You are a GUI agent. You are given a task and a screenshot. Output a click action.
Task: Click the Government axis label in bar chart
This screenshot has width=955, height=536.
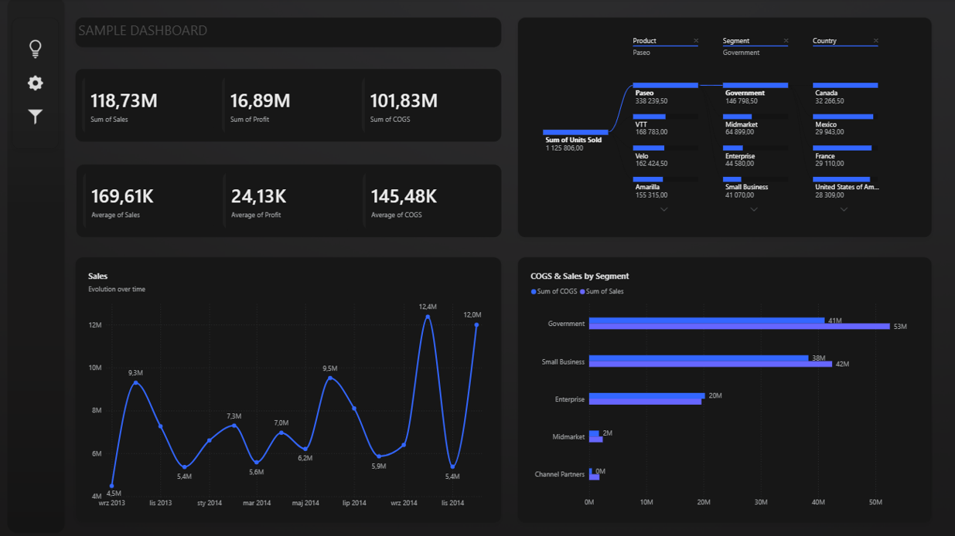click(x=566, y=324)
